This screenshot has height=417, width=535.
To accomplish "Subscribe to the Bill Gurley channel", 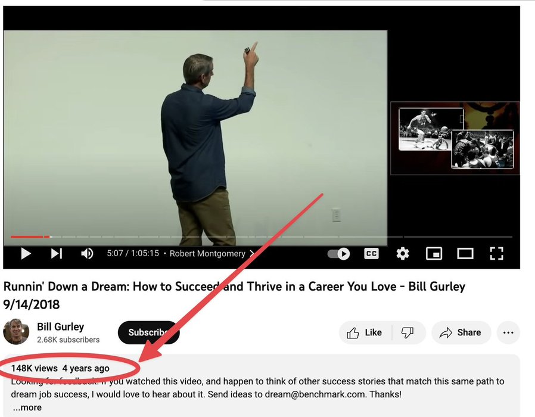I will click(x=148, y=332).
